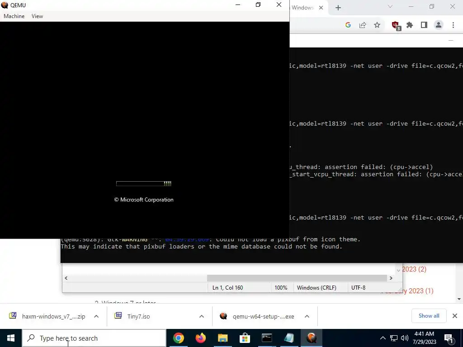Expand options for the Tiny7.iso download

click(202, 316)
